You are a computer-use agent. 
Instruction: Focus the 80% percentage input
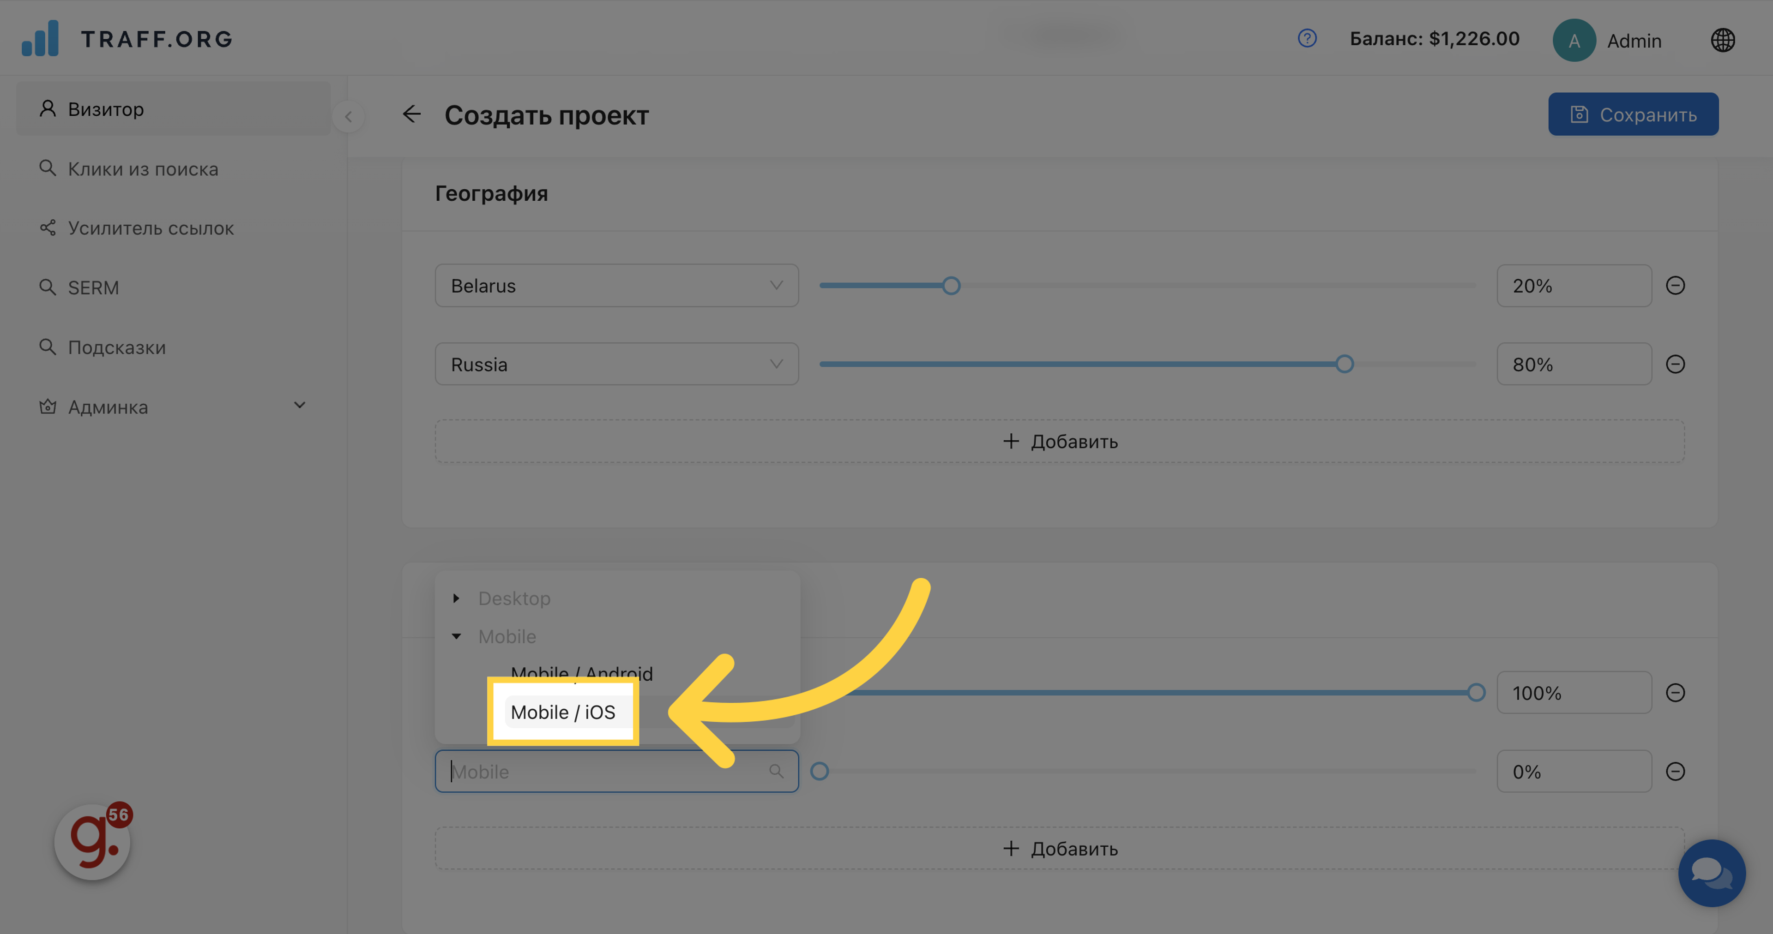pos(1574,364)
